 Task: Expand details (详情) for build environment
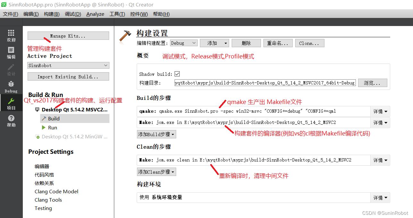[380, 197]
